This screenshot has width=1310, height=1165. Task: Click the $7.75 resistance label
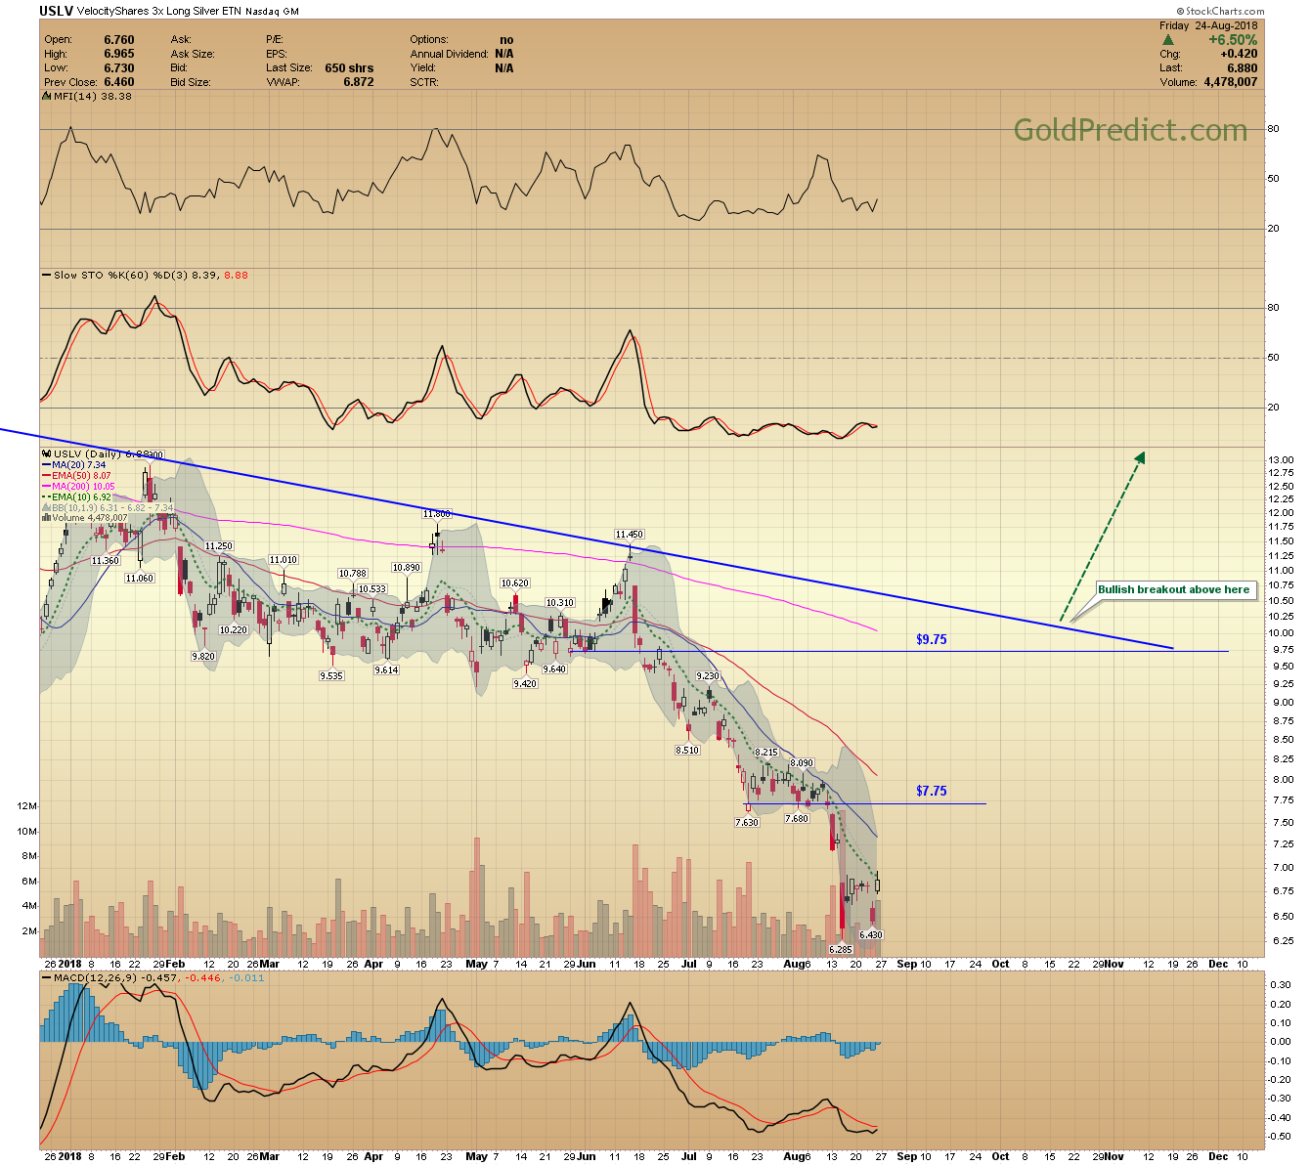click(931, 791)
